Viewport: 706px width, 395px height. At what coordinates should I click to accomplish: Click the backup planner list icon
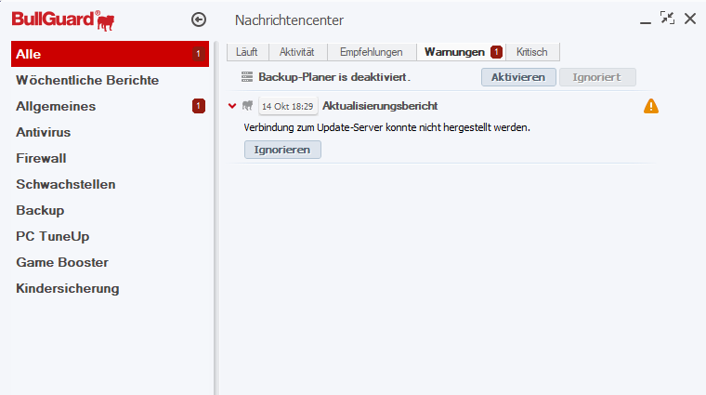pos(247,77)
